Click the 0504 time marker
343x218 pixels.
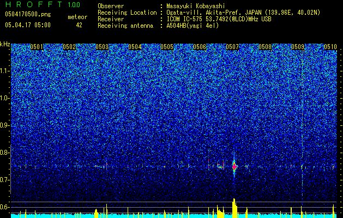[x=135, y=47]
